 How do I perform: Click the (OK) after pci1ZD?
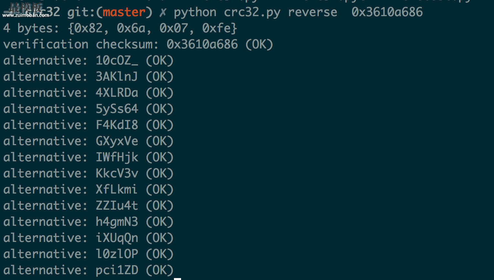(160, 270)
